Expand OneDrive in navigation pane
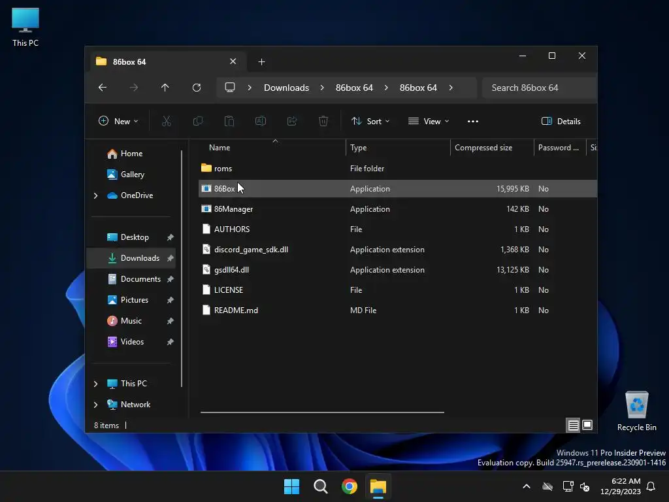 point(95,195)
